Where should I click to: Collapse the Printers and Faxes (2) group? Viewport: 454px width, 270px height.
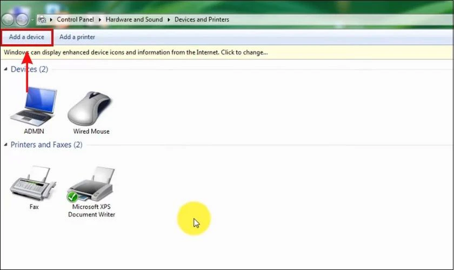click(5, 144)
